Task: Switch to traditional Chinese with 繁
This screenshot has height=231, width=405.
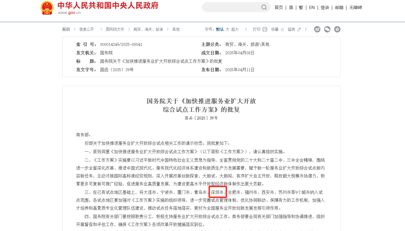Action: (x=301, y=7)
